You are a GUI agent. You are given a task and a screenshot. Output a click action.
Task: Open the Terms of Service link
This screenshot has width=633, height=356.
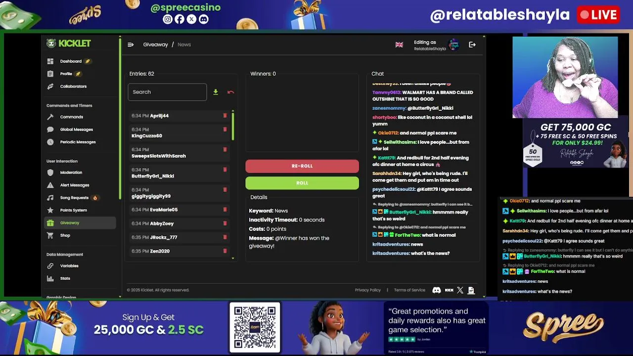coord(409,290)
